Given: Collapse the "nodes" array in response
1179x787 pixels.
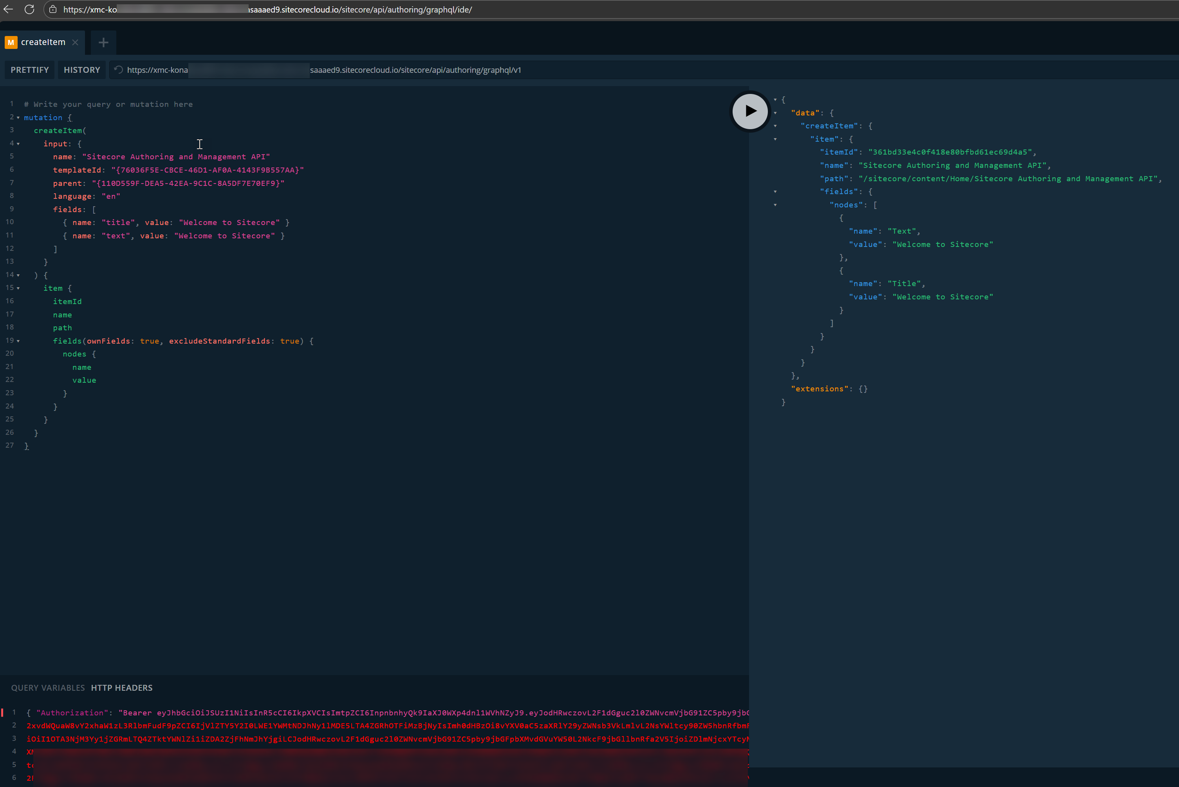Looking at the screenshot, I should tap(775, 205).
